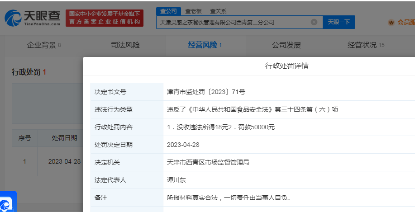Click the 行政处罚内容 label
The height and width of the screenshot is (212, 415).
[x=114, y=127]
